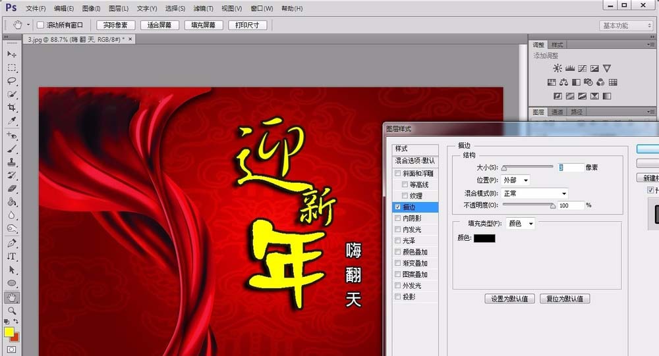Enable 颜色叠加 layer style
The height and width of the screenshot is (356, 659).
(x=398, y=252)
